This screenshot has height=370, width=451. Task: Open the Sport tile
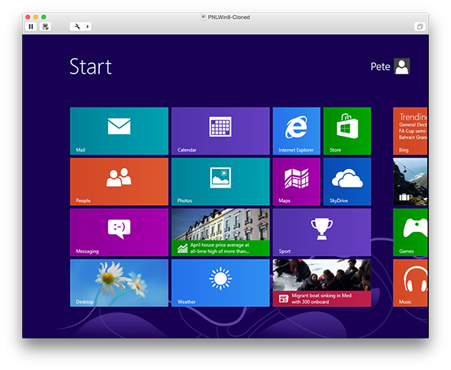(x=322, y=232)
